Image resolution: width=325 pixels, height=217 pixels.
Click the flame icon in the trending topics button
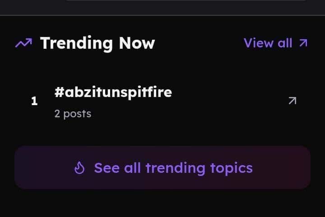(80, 168)
